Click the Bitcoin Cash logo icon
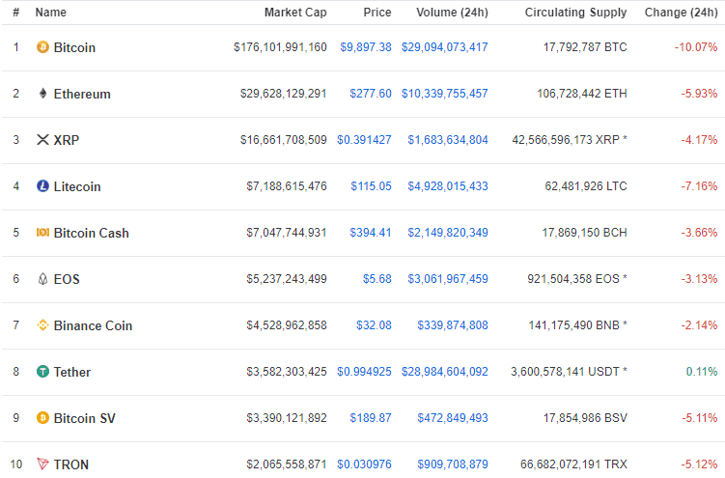 [42, 232]
